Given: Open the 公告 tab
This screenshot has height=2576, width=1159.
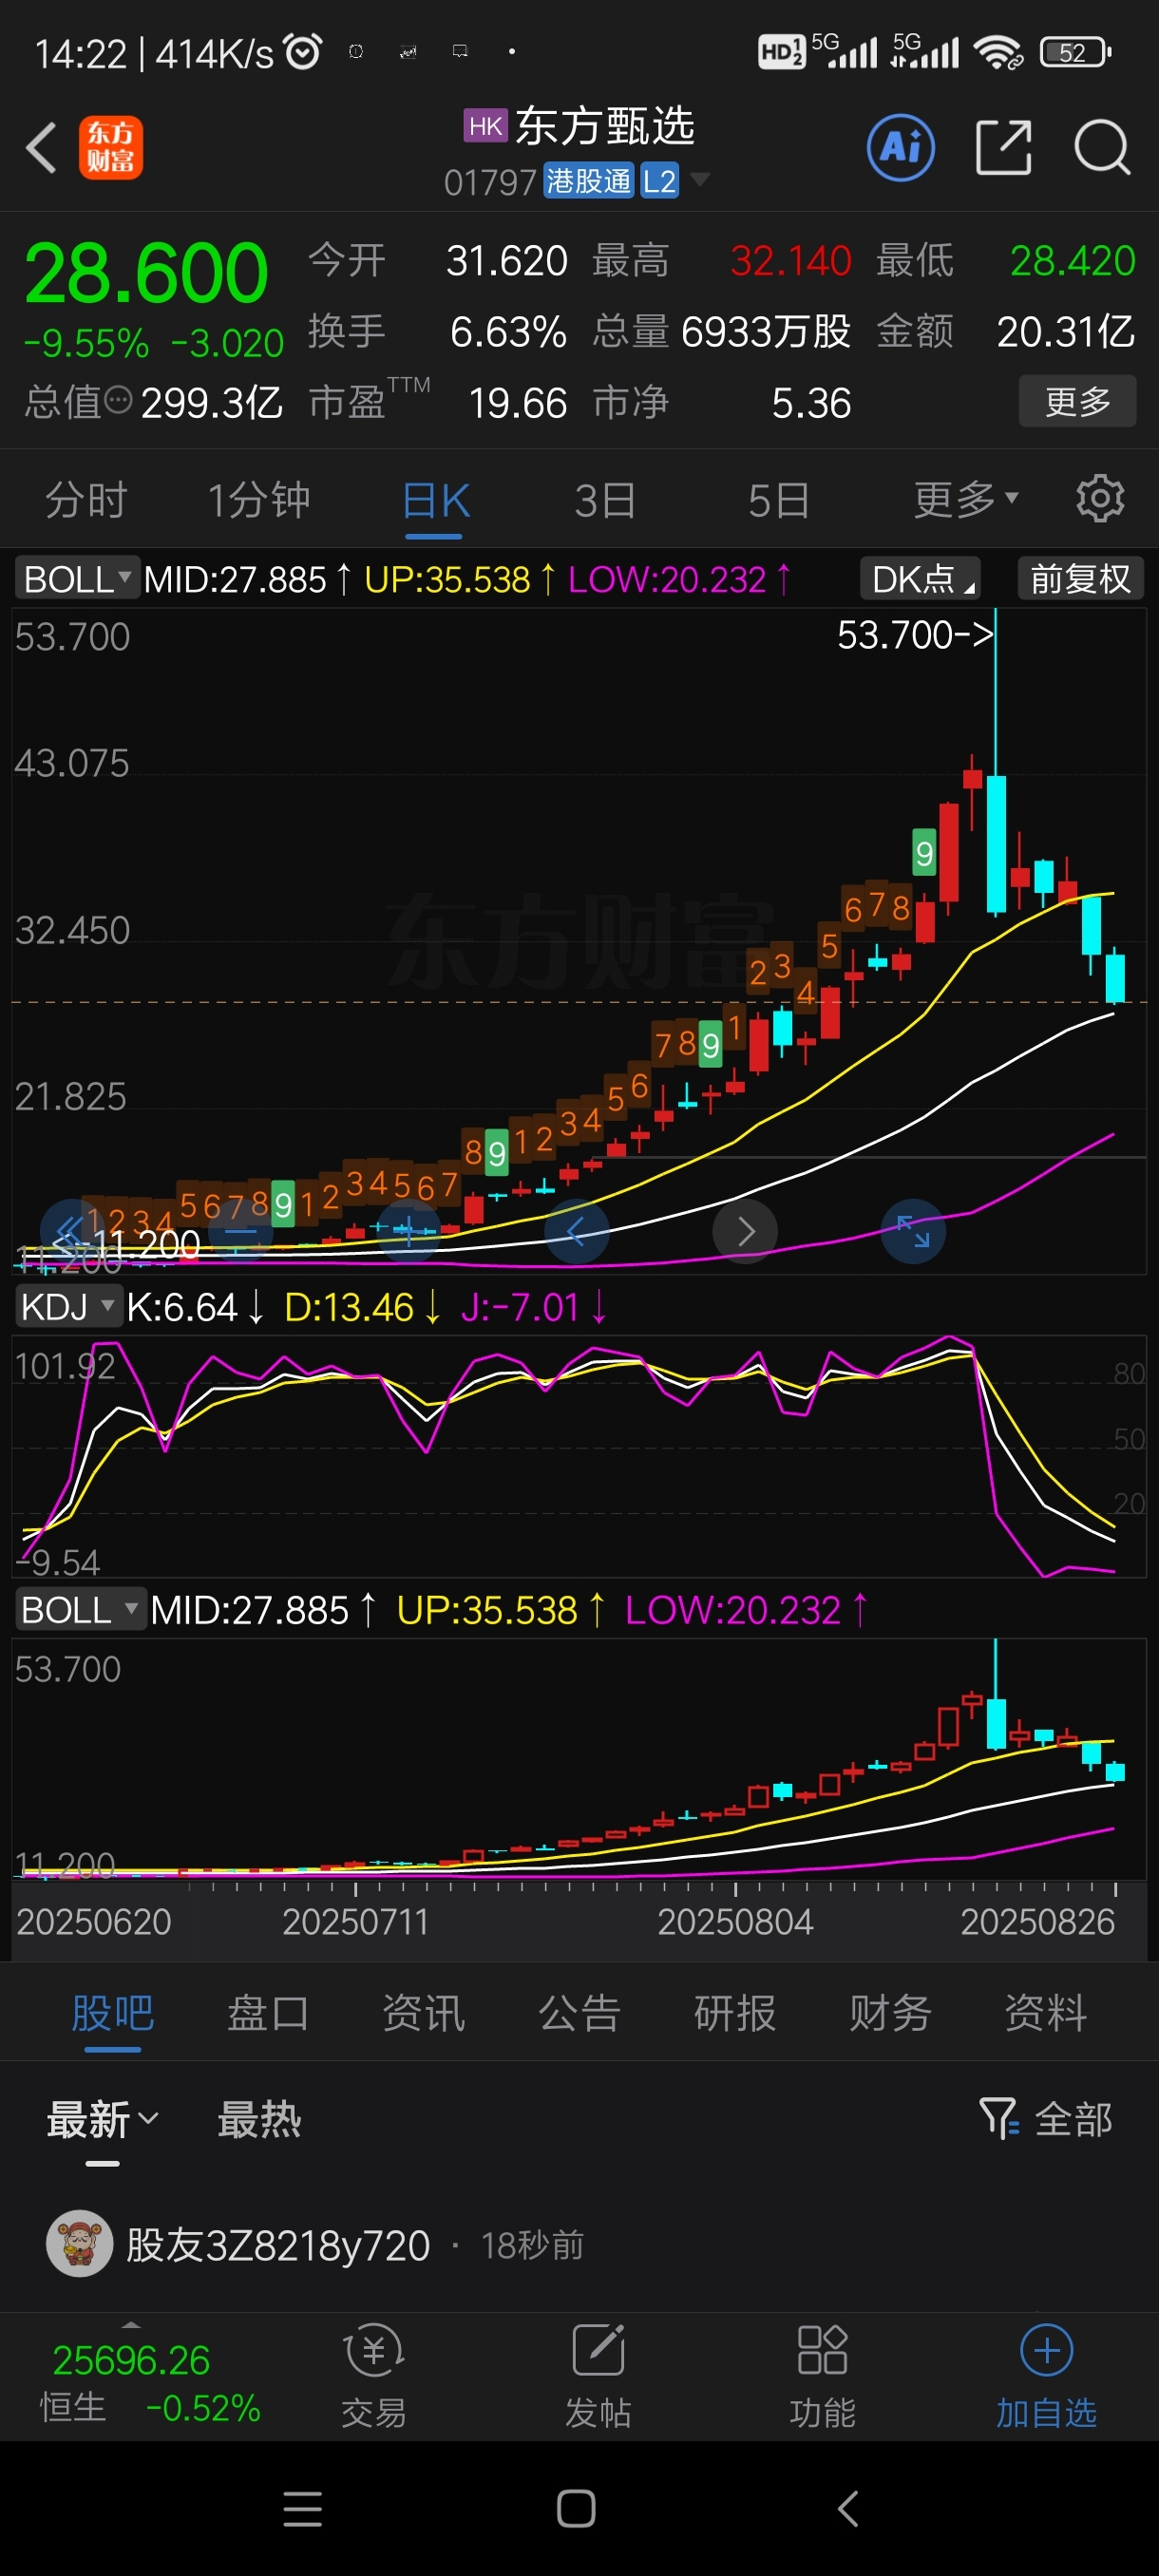Looking at the screenshot, I should [x=580, y=2012].
